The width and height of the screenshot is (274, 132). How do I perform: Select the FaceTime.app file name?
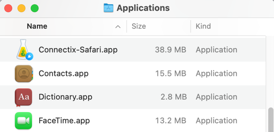click(x=64, y=121)
